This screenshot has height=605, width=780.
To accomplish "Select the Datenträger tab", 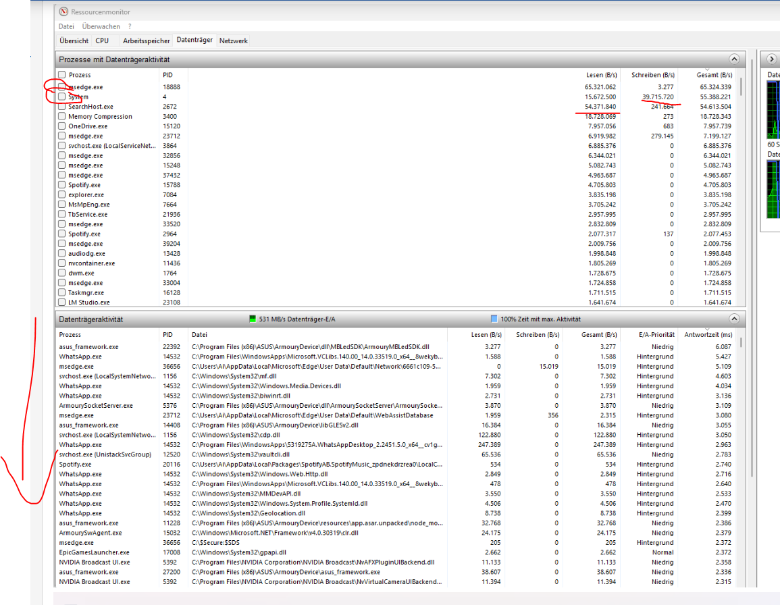I will [194, 40].
